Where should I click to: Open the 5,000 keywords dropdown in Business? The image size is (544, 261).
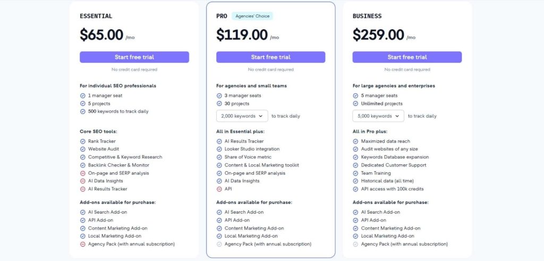pyautogui.click(x=378, y=116)
